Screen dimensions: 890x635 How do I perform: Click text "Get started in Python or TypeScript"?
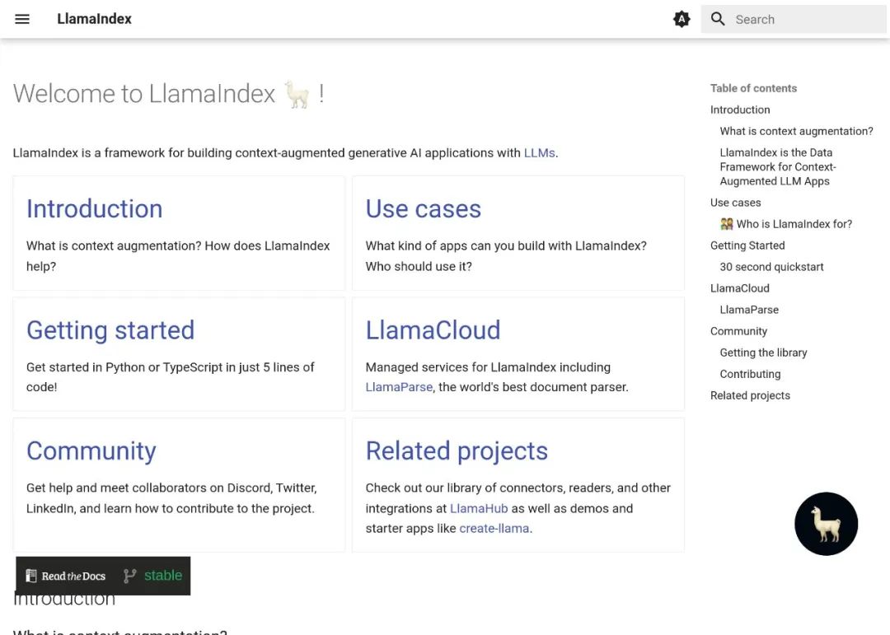tap(124, 367)
